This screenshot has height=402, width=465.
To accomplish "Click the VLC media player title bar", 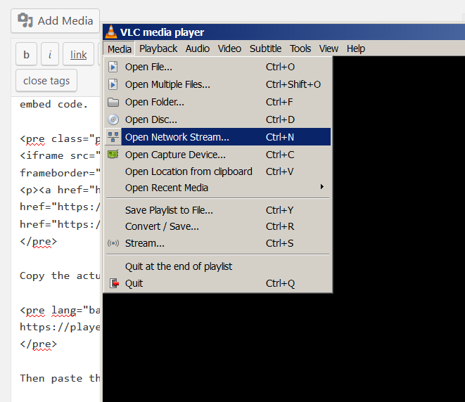I will click(x=284, y=32).
